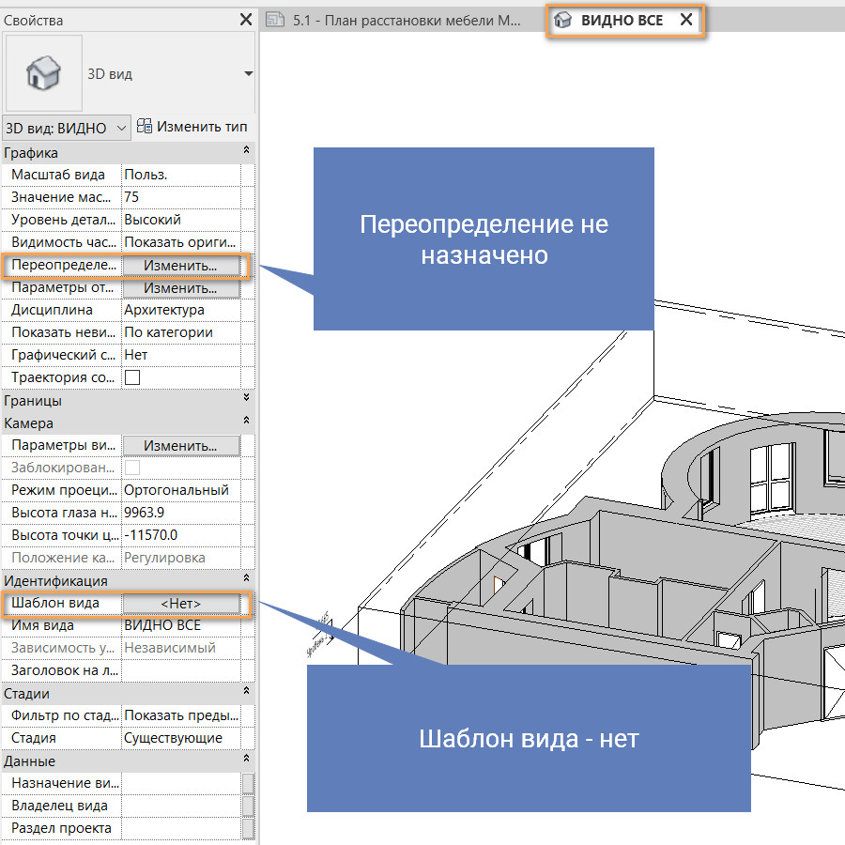Viewport: 845px width, 845px height.
Task: Switch to the 5.1 План расстановки мебели tab
Action: [x=394, y=21]
